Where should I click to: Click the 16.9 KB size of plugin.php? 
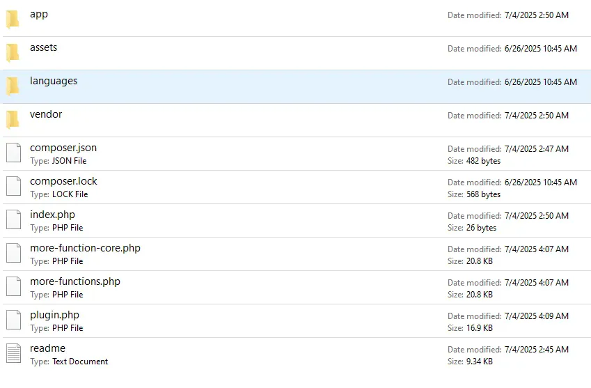(x=478, y=328)
